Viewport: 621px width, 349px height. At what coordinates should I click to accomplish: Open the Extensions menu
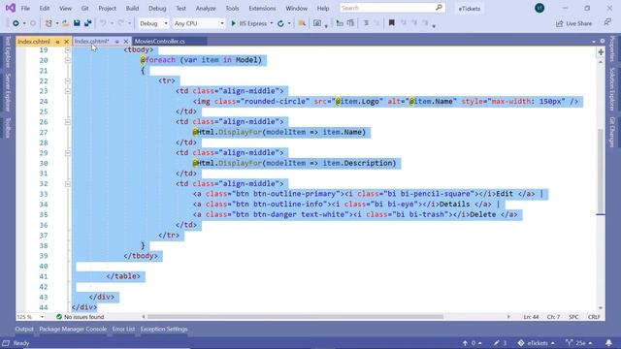click(262, 9)
